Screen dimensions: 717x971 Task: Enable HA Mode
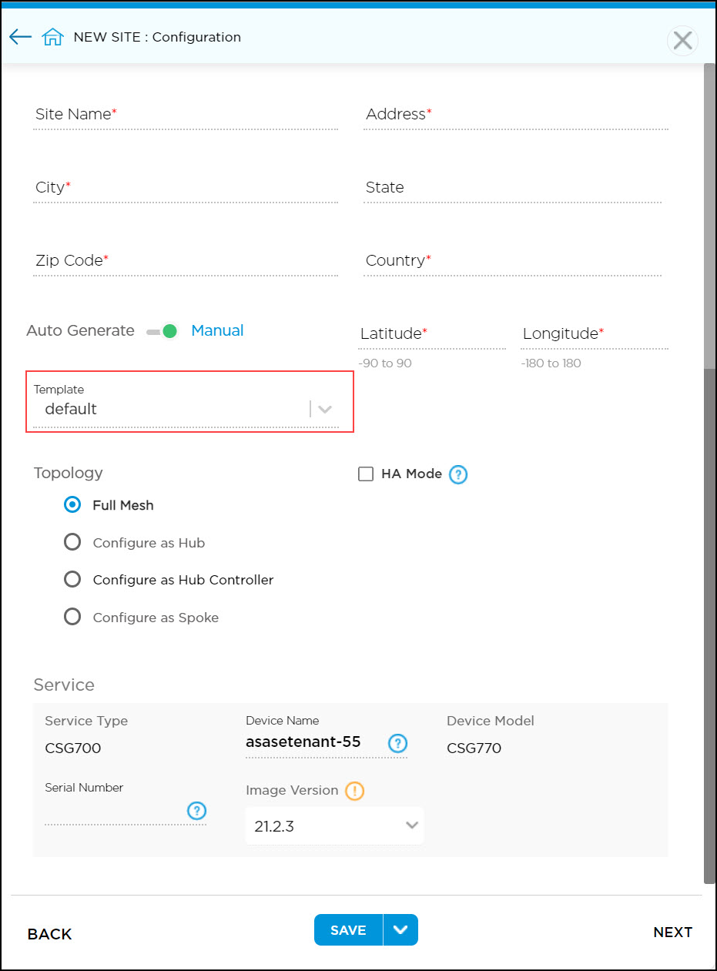pos(365,474)
